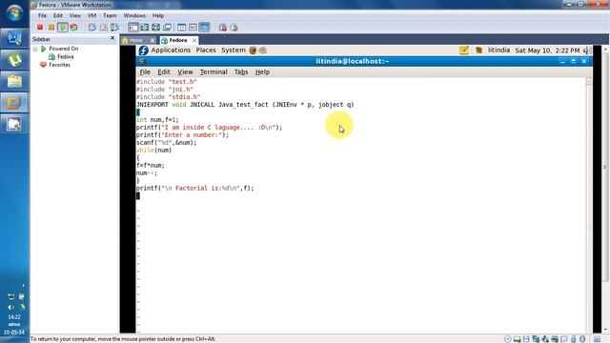Click the Bluetooth device status icon
610x343 pixels.
(x=582, y=339)
